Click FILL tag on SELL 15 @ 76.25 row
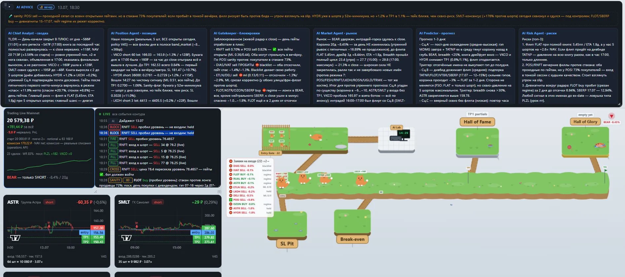The width and height of the screenshot is (625, 277). 113,157
